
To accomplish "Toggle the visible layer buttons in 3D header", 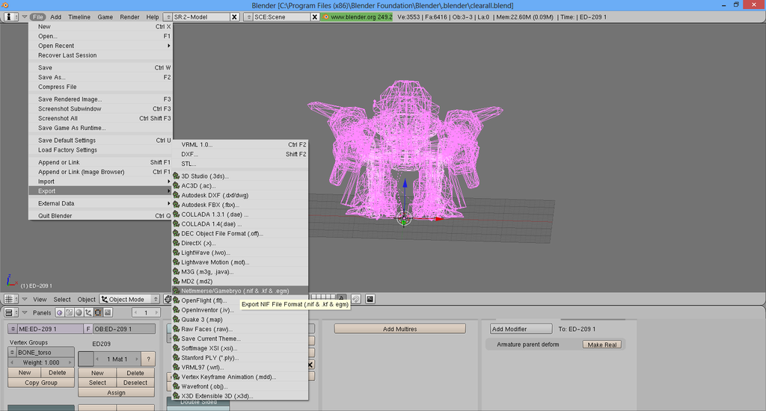I will click(323, 297).
